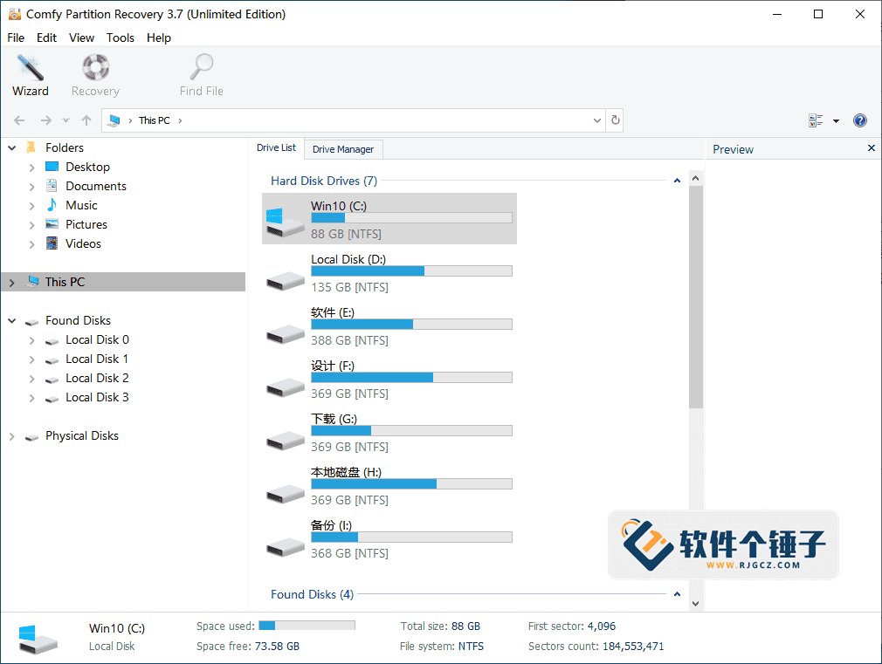The image size is (882, 664).
Task: Launch the Find File tool
Action: [200, 74]
